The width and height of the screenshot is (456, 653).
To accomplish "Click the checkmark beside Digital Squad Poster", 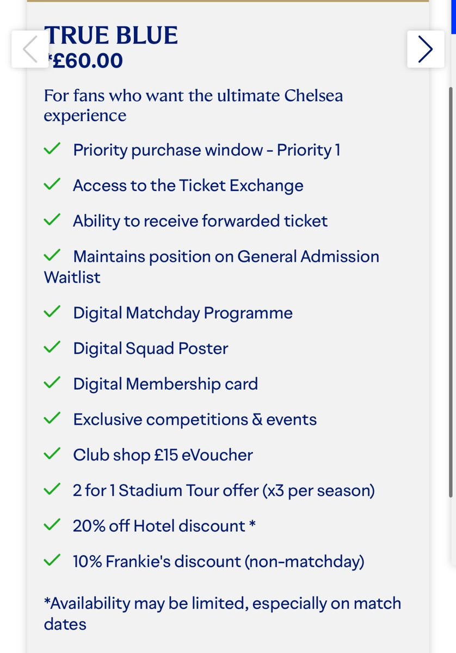I will (52, 348).
